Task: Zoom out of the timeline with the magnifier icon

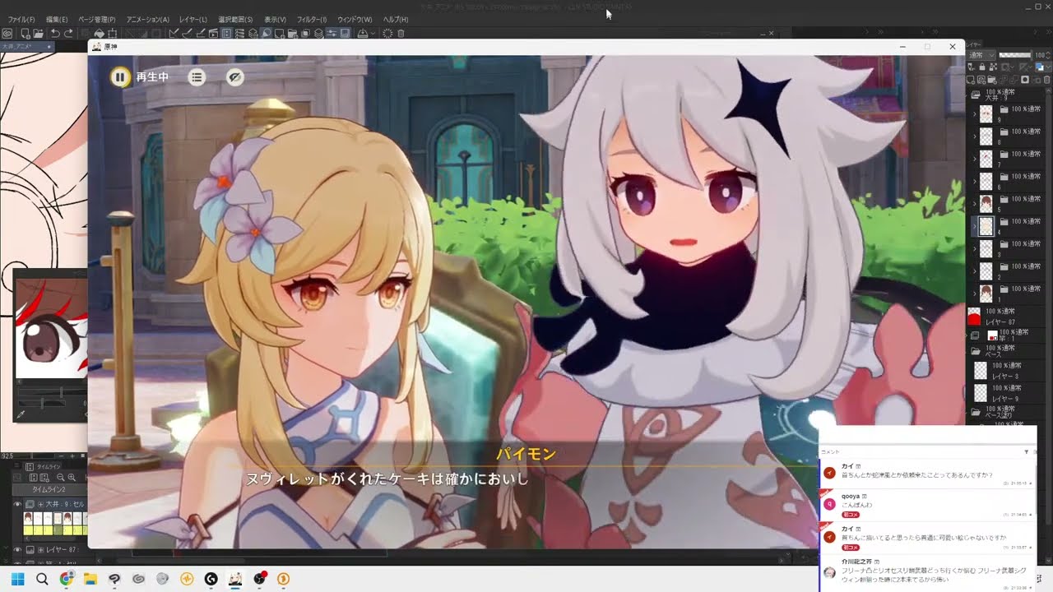Action: [60, 479]
